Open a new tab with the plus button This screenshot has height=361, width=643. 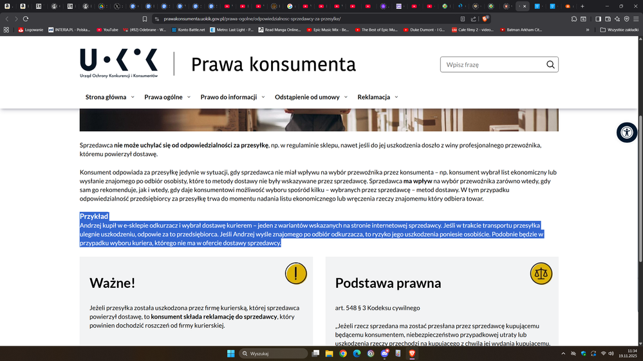click(582, 6)
